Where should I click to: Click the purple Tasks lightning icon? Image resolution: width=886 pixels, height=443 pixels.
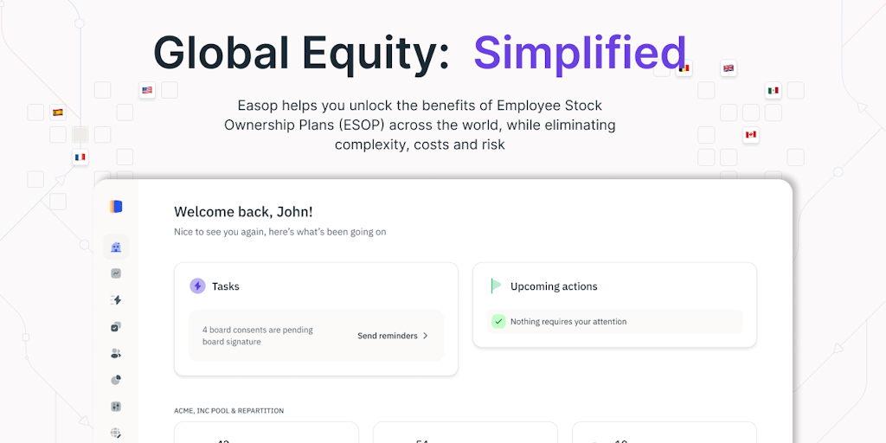[x=197, y=286]
